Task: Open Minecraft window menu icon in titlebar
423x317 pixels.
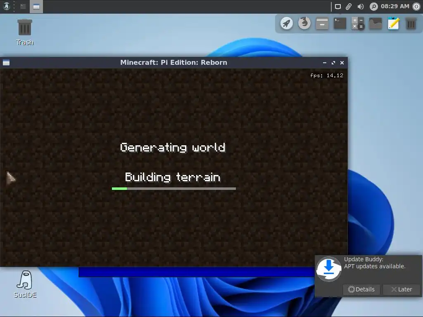Action: pyautogui.click(x=6, y=63)
